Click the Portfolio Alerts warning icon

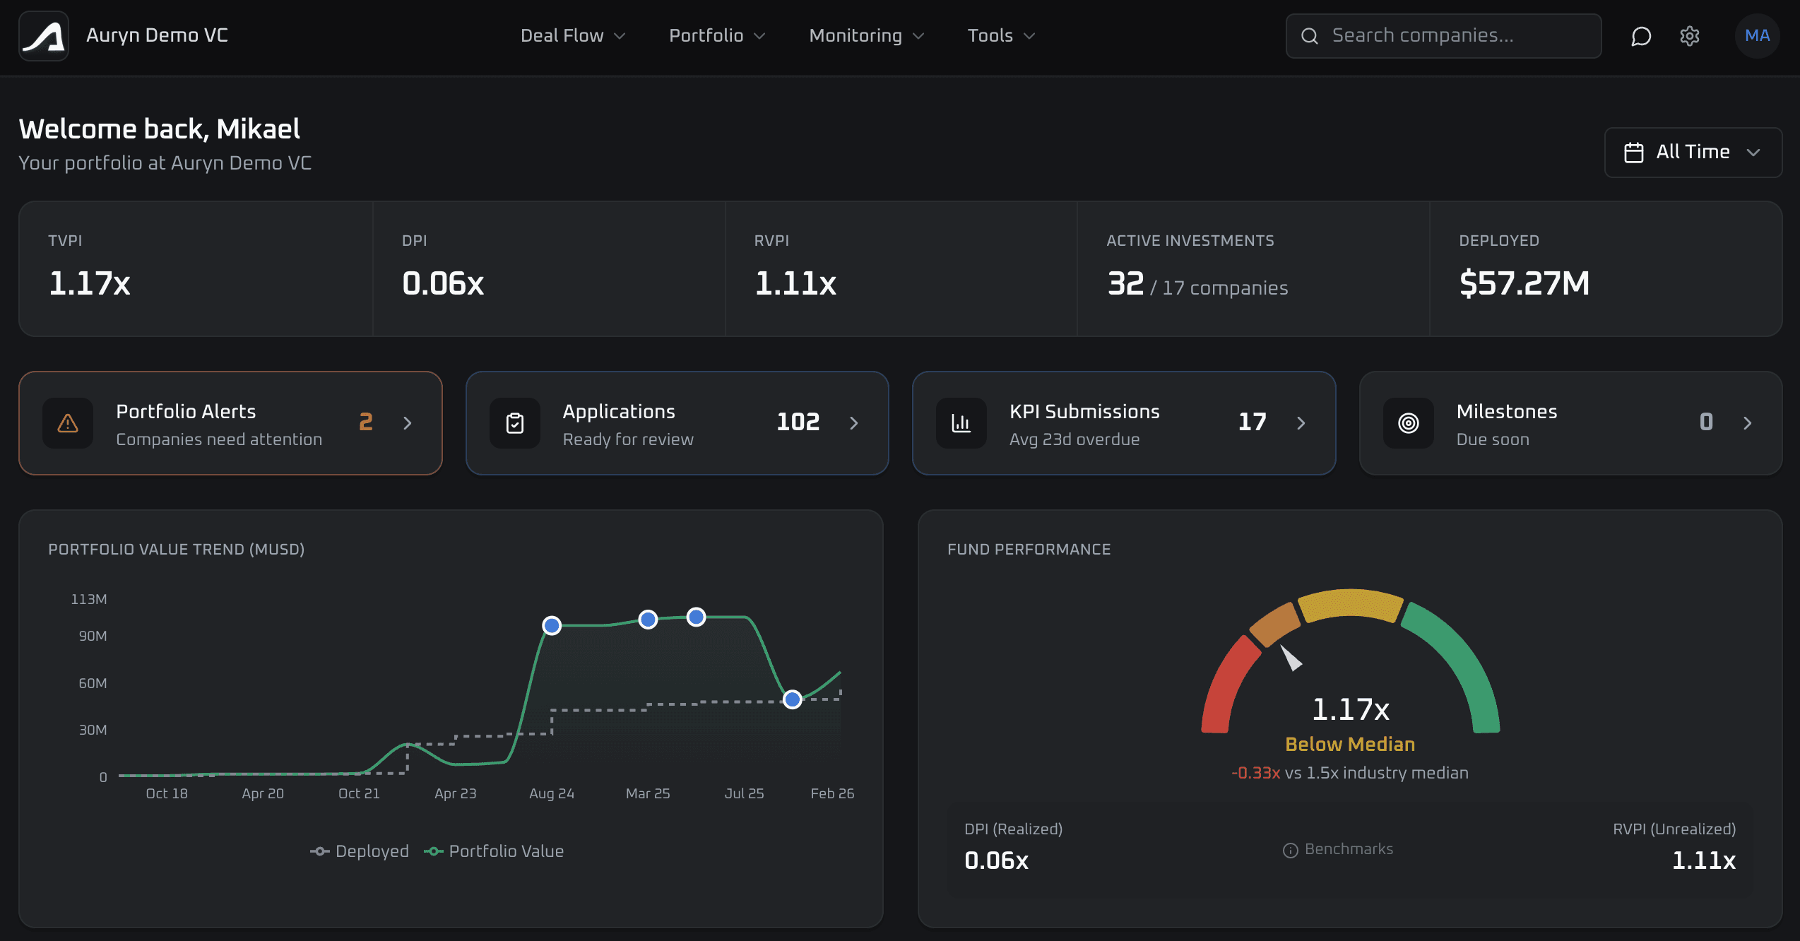point(68,422)
